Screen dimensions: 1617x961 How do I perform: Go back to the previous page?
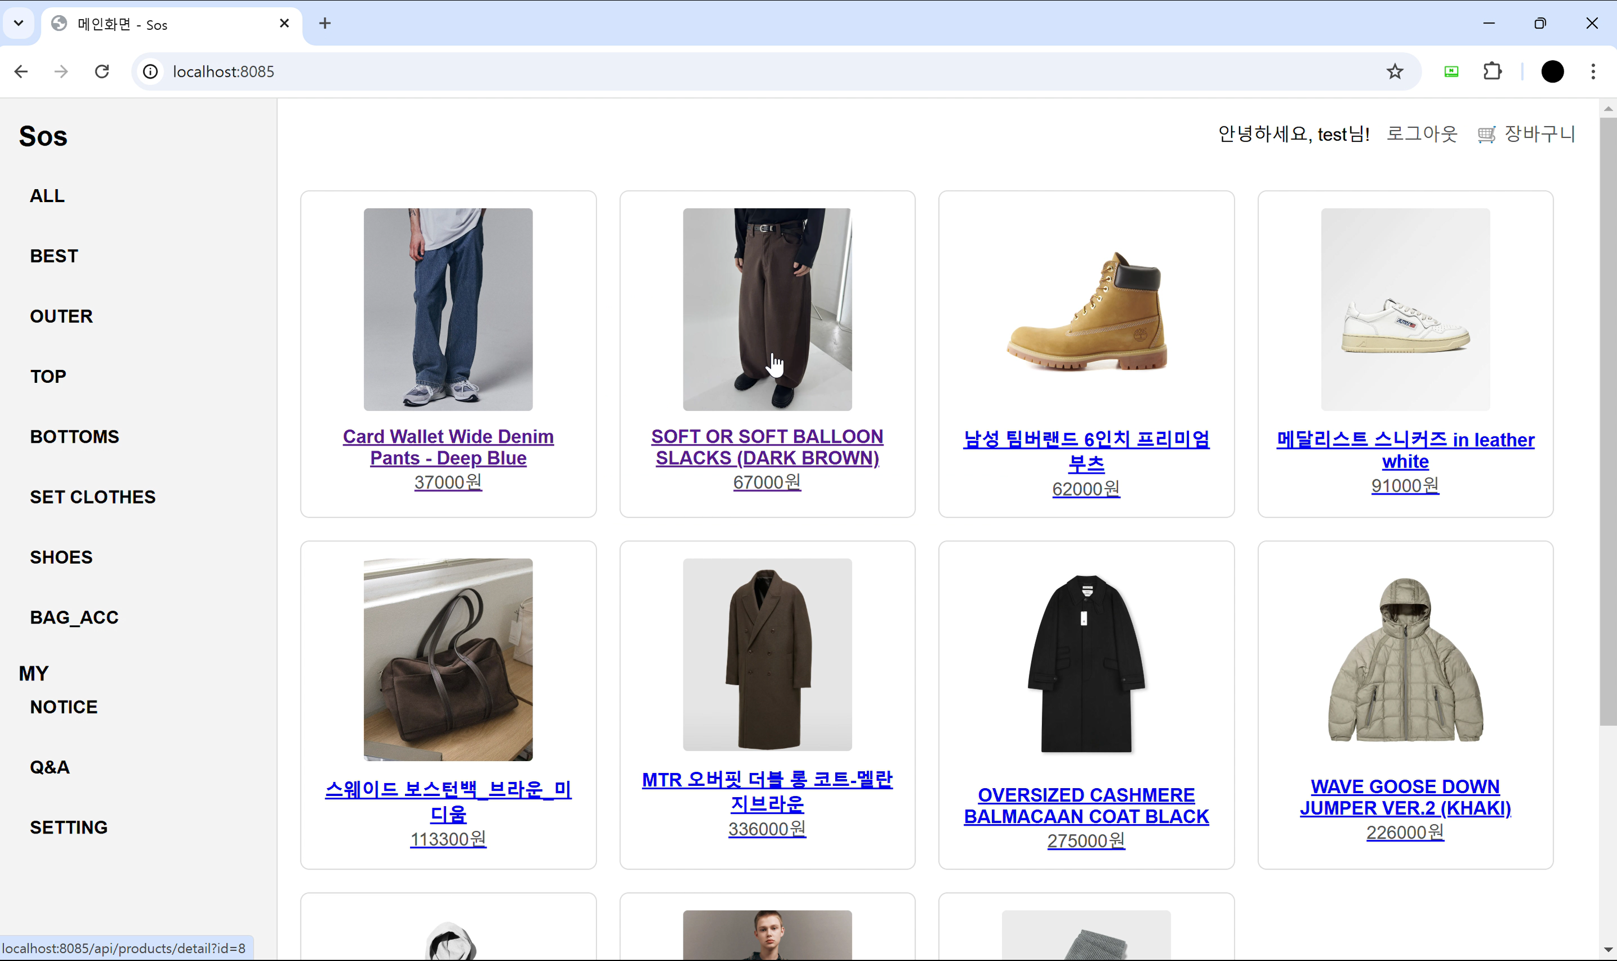coord(21,71)
